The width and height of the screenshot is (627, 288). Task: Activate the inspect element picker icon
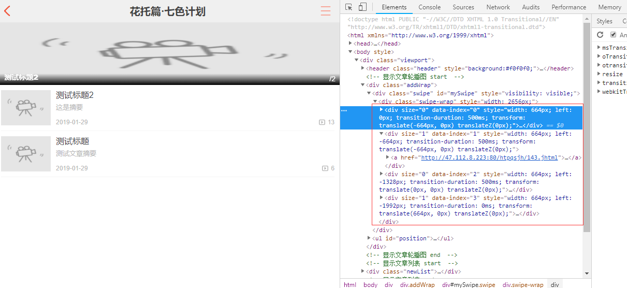click(x=349, y=7)
